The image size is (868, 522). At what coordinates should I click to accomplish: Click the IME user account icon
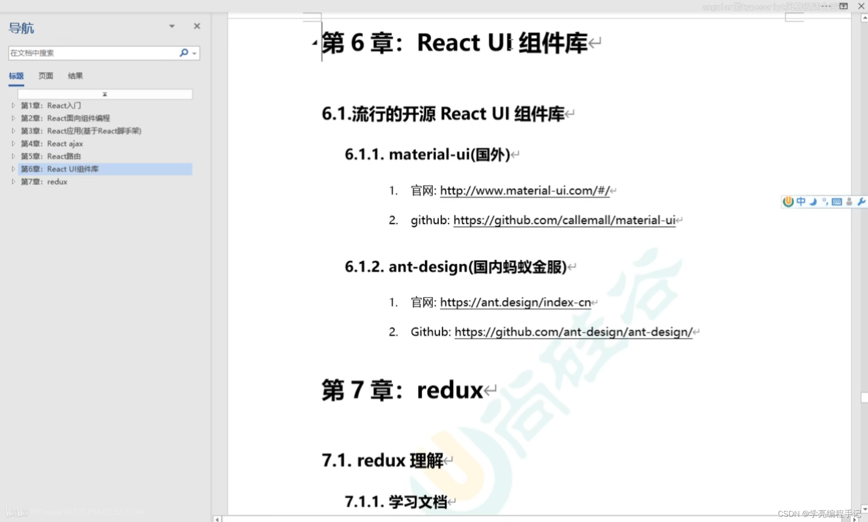pos(849,201)
